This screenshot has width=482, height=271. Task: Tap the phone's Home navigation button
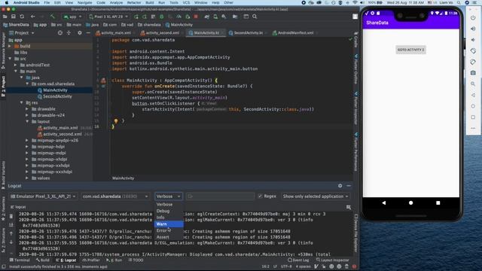click(410, 202)
